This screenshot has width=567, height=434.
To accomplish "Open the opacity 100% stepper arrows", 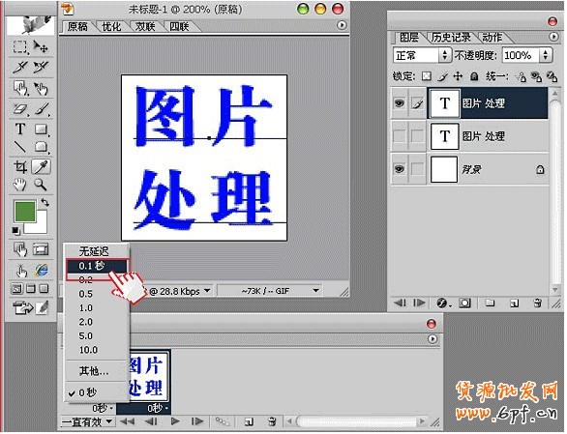I will [546, 55].
